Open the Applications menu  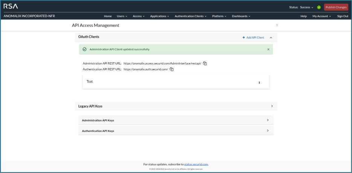160,16
